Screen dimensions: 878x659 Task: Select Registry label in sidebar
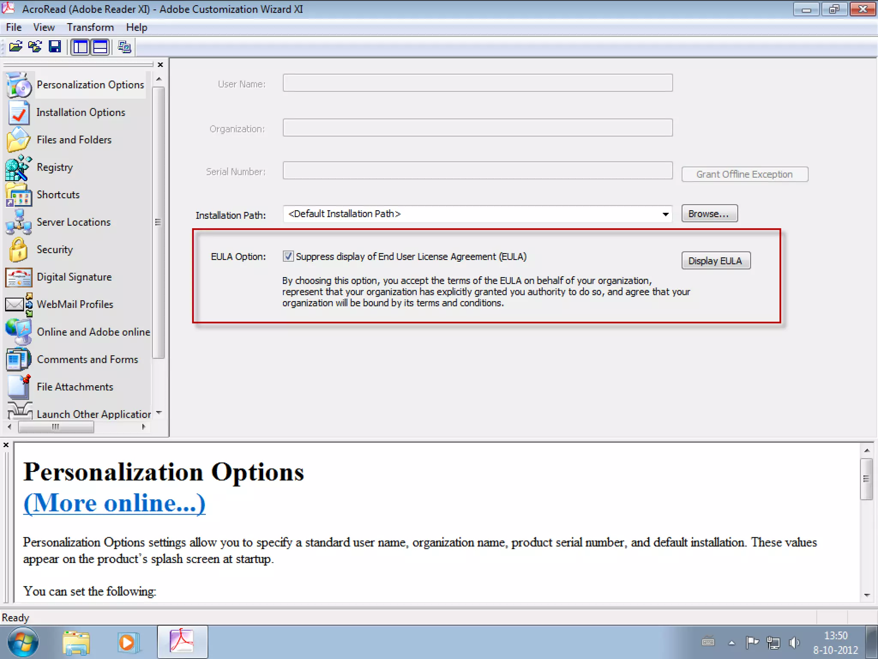55,167
